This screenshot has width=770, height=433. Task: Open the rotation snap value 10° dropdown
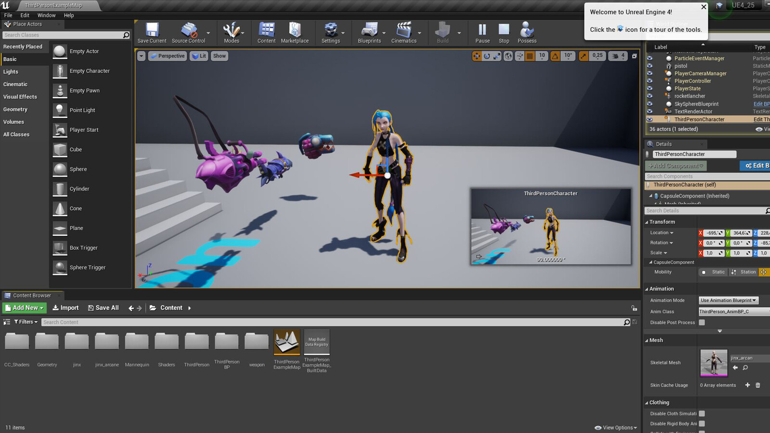pos(568,56)
